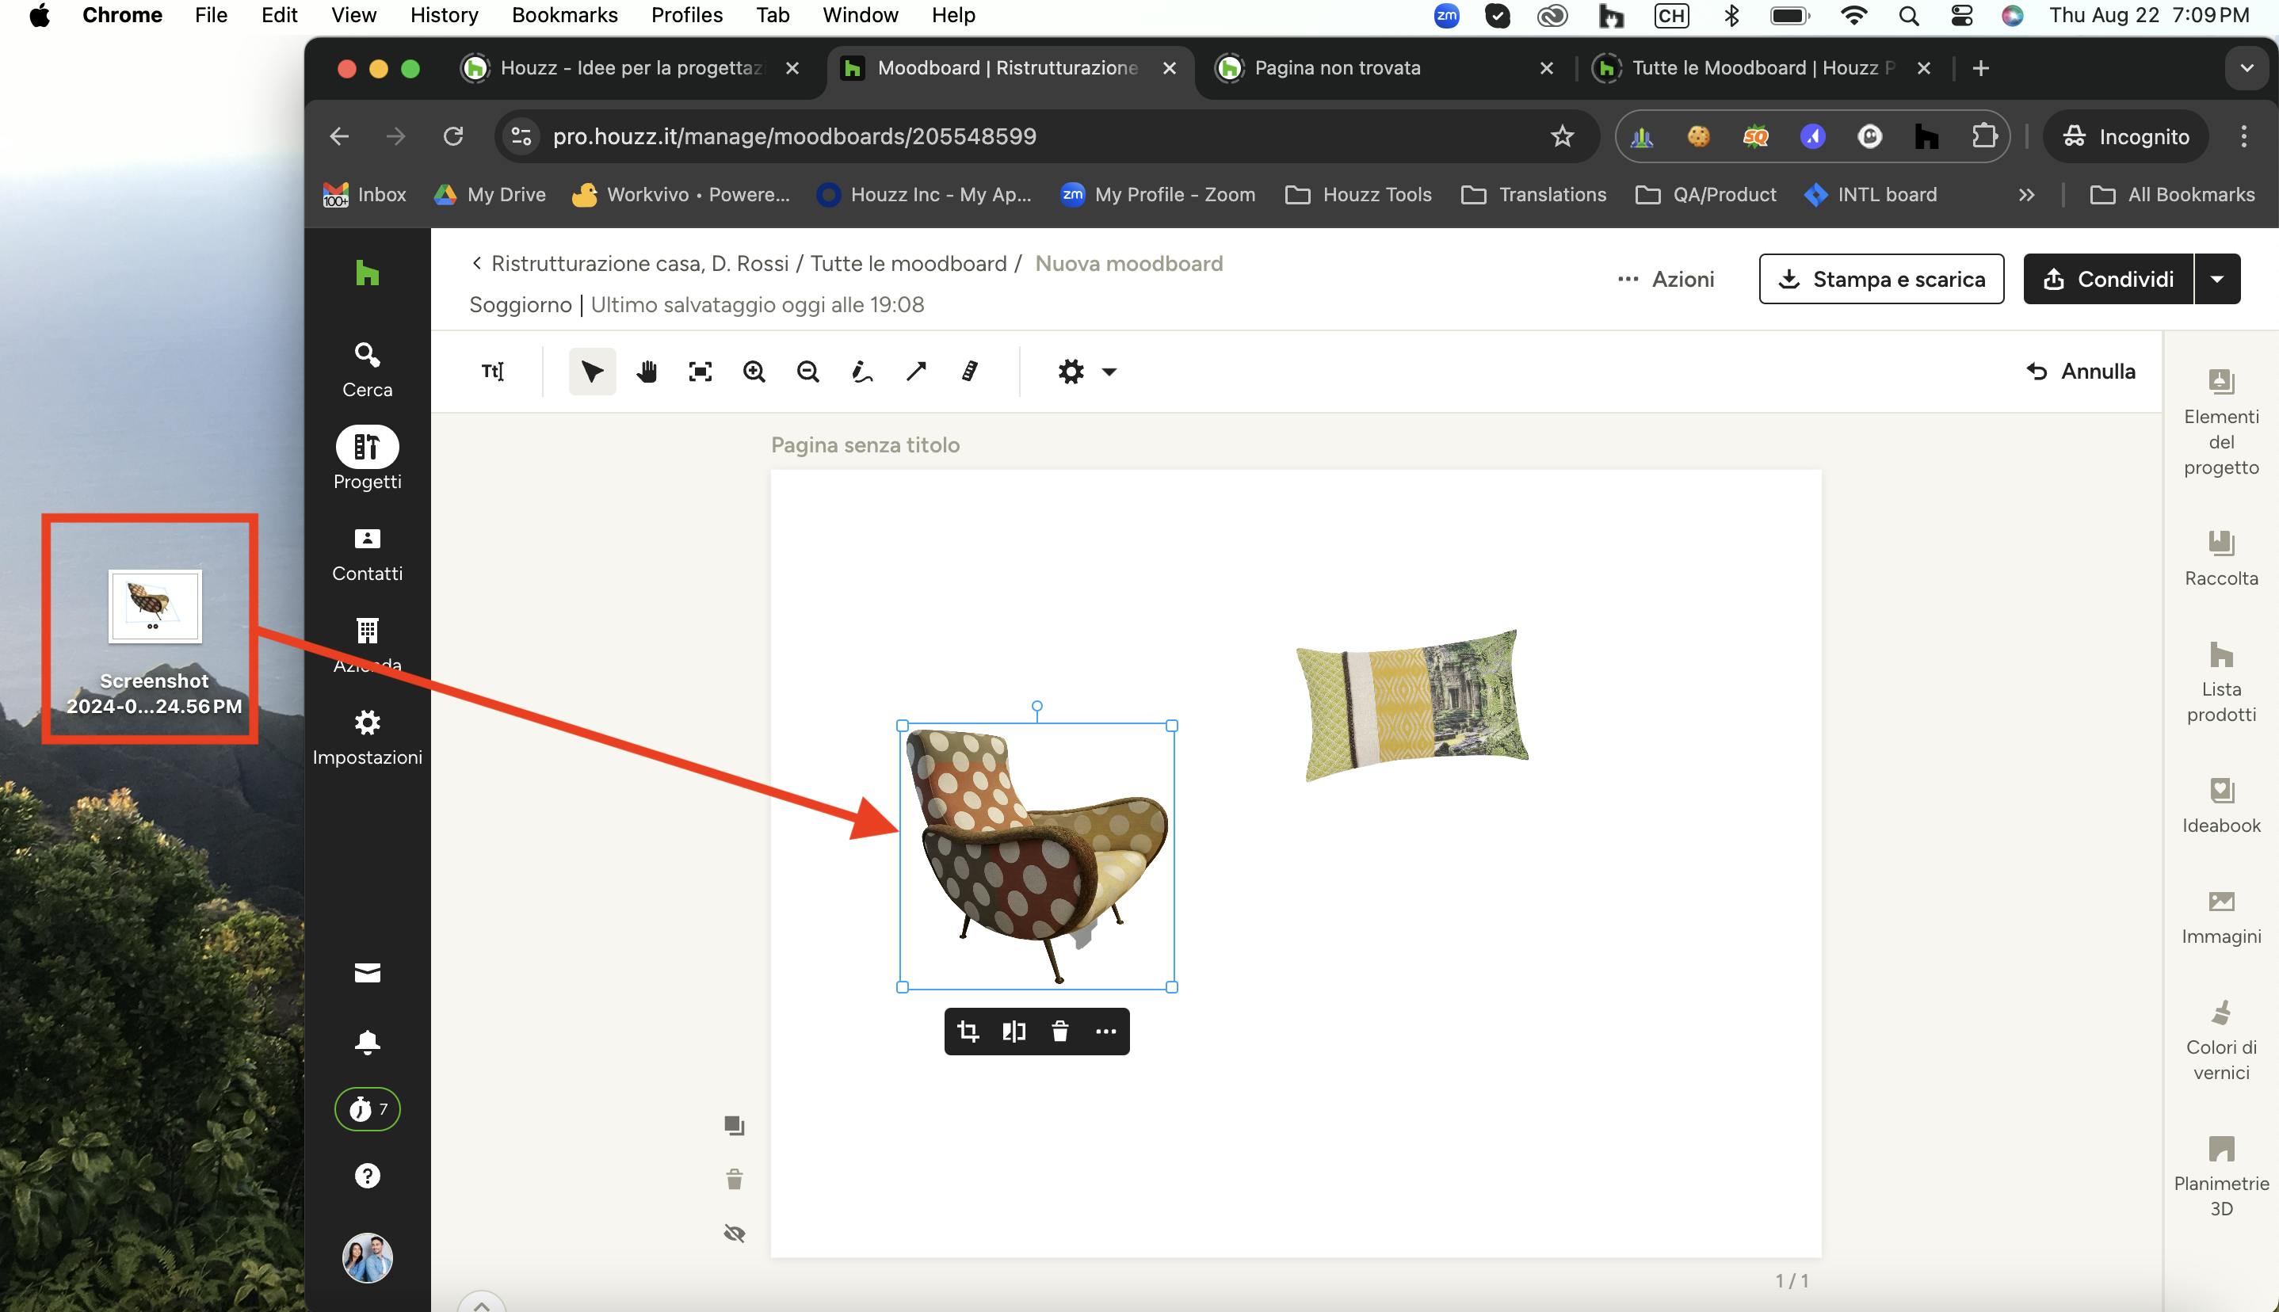This screenshot has width=2279, height=1312.
Task: Click the fit-to-screen tool
Action: (700, 372)
